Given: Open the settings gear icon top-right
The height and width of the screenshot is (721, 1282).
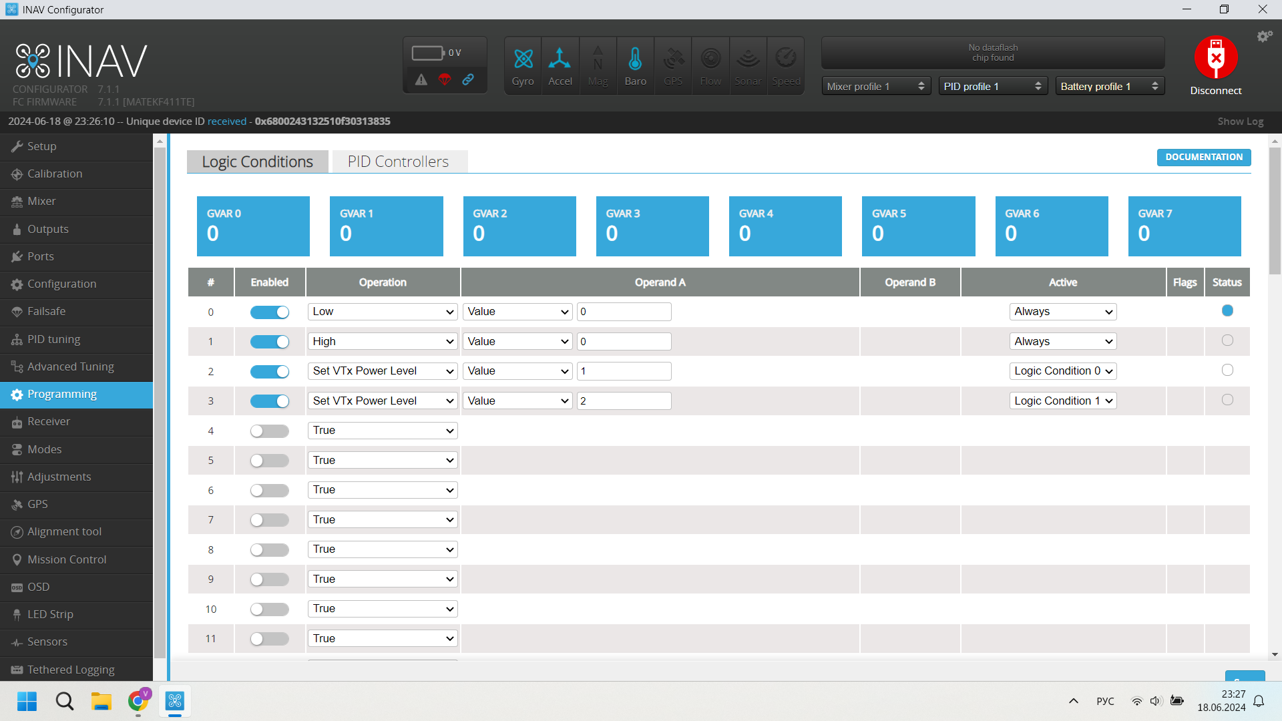Looking at the screenshot, I should [1264, 37].
